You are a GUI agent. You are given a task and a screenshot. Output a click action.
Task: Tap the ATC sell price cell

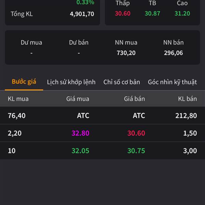139,115
